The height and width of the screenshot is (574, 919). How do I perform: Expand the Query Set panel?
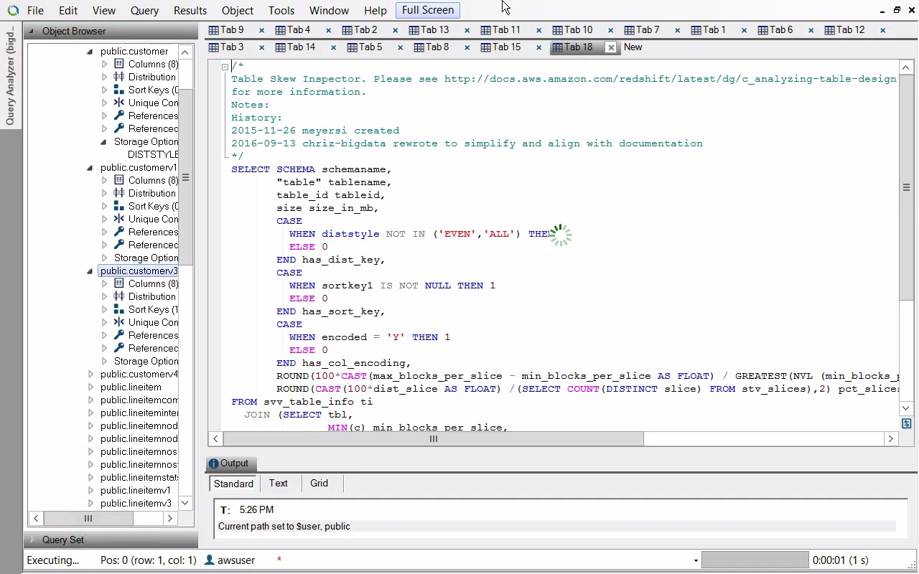coord(32,540)
